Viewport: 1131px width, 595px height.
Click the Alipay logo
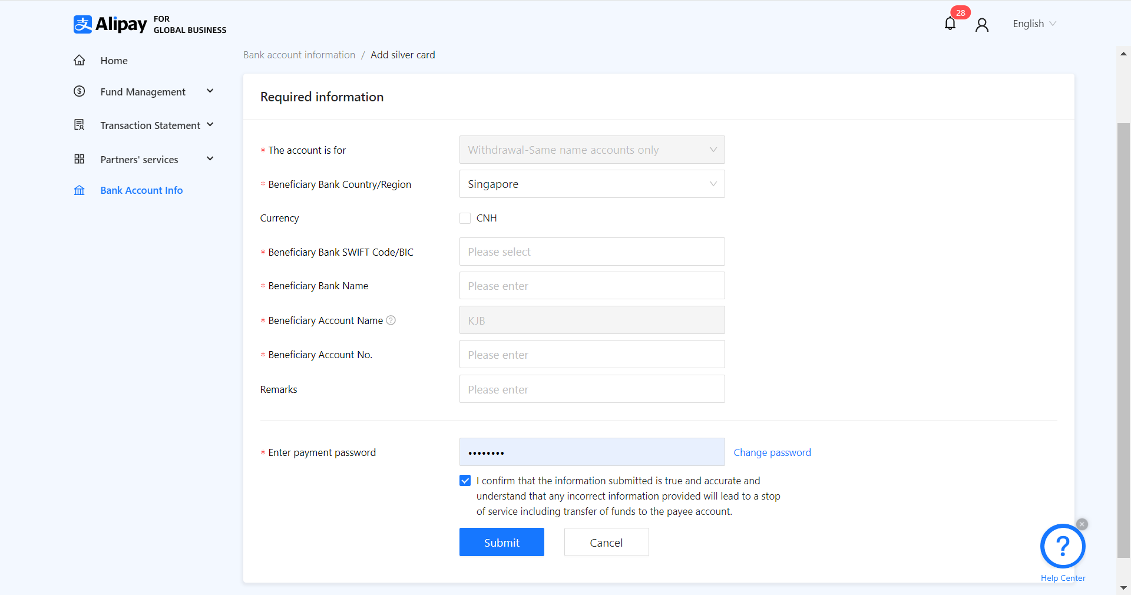click(x=111, y=24)
